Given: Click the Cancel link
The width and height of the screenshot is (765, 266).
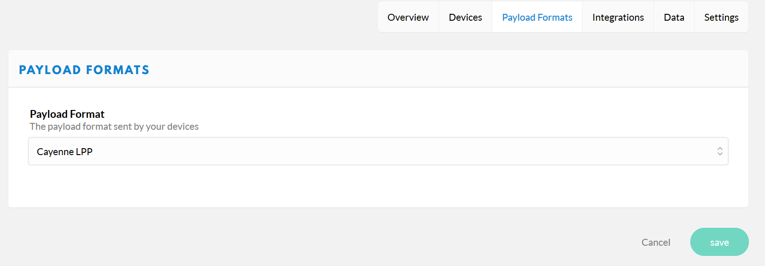Looking at the screenshot, I should (x=656, y=243).
